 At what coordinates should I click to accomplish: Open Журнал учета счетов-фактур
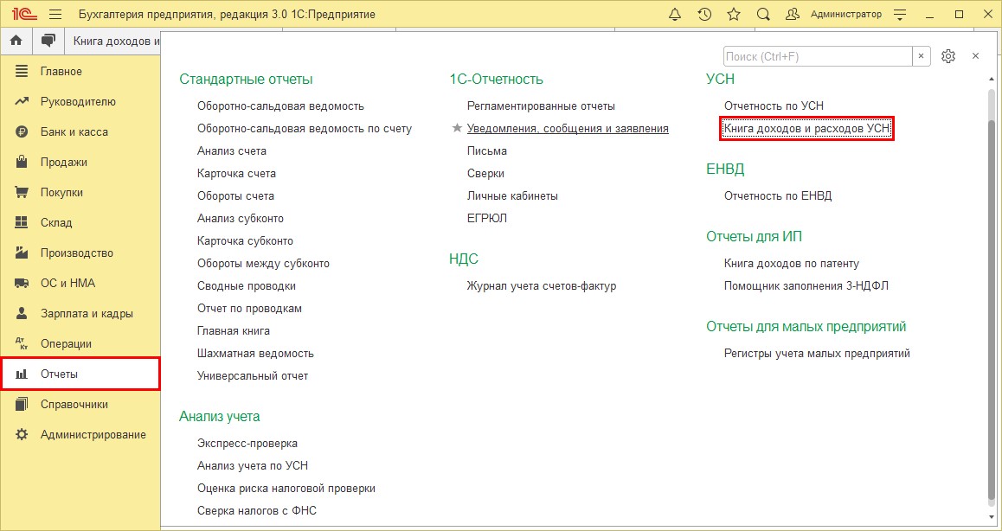coord(542,286)
